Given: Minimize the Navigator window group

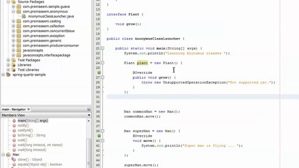Looking at the screenshot, I should click(89, 109).
